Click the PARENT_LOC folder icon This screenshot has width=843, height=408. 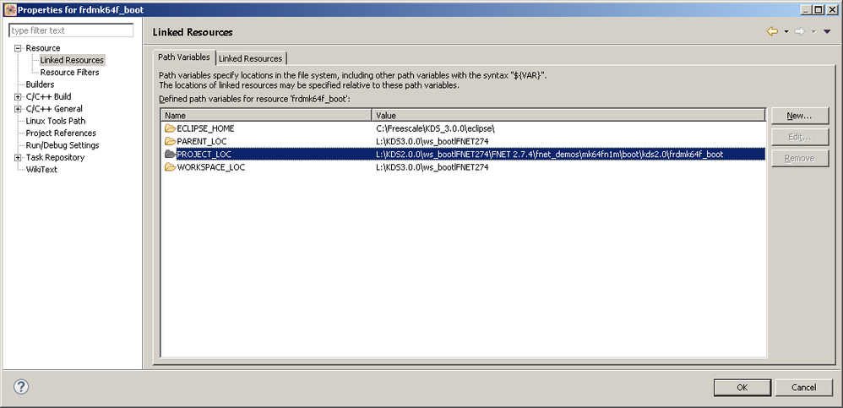click(x=170, y=141)
